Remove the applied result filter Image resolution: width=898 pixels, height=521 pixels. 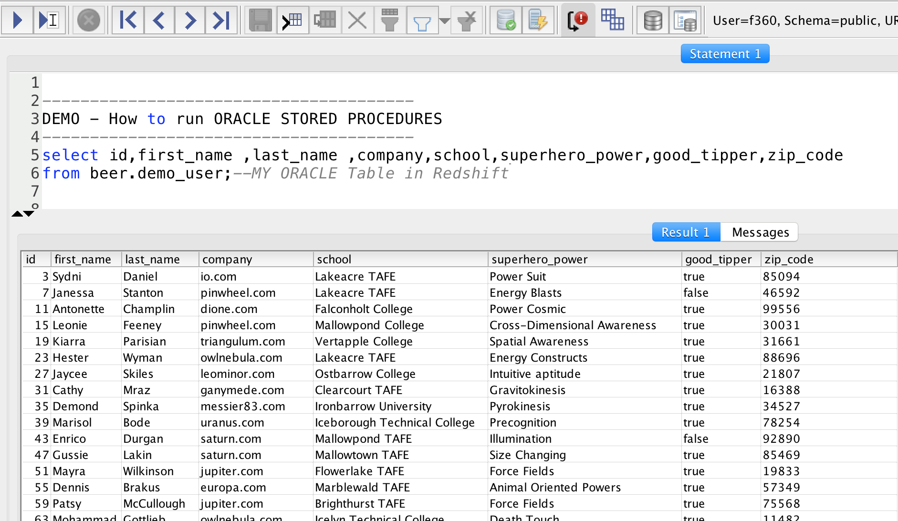[x=466, y=20]
